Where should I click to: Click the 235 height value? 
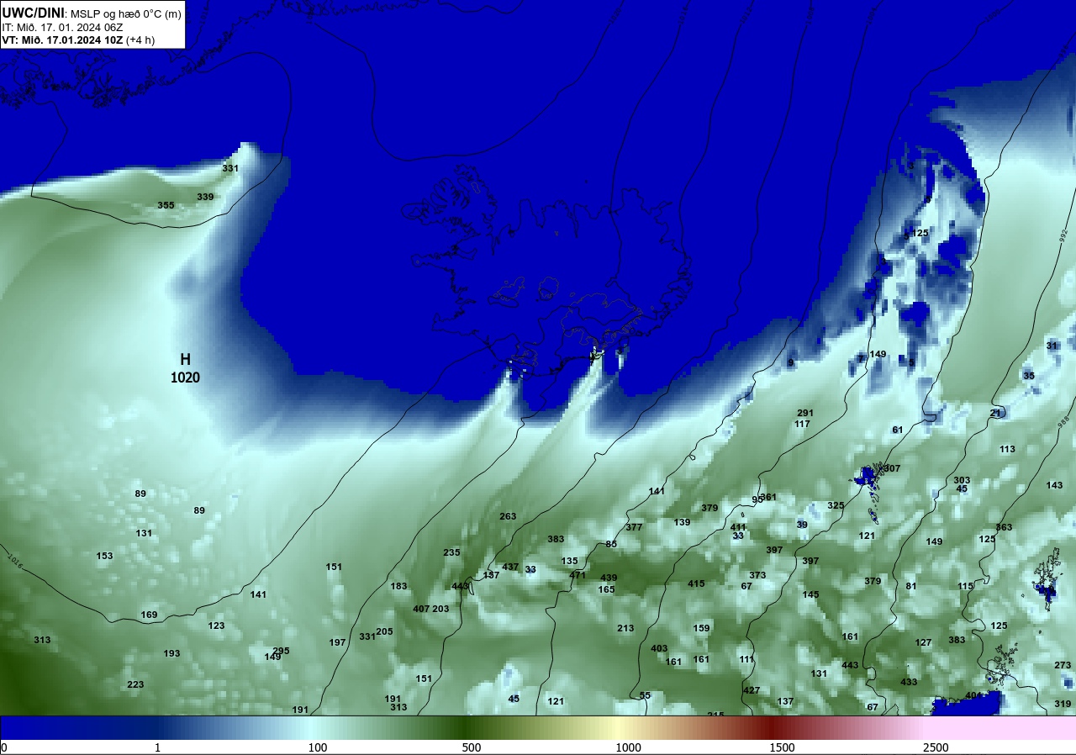pos(451,552)
